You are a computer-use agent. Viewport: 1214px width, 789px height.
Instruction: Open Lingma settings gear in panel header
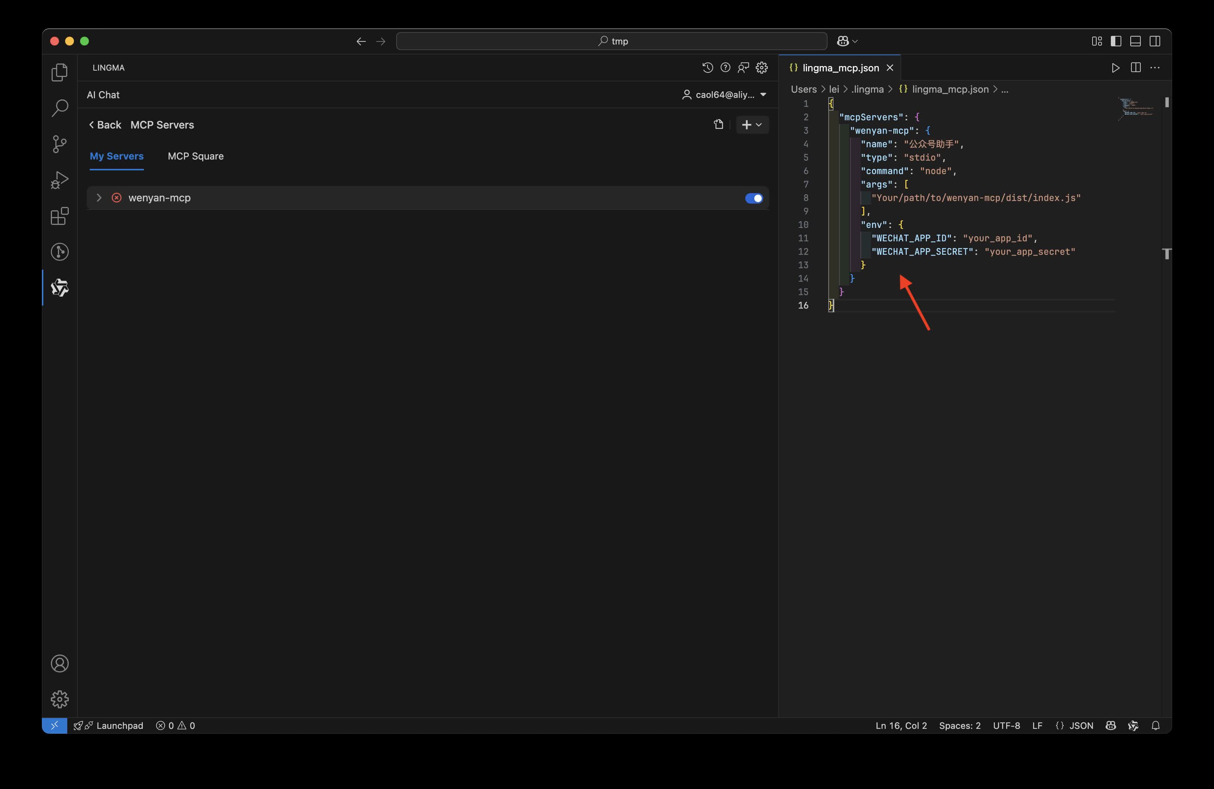pos(762,68)
